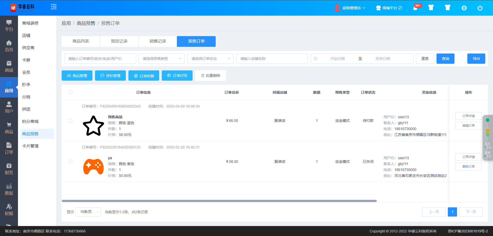Viewport: 493px width, 236px height.
Task: Toggle the select-all checkbox in table header
Action: (70, 92)
